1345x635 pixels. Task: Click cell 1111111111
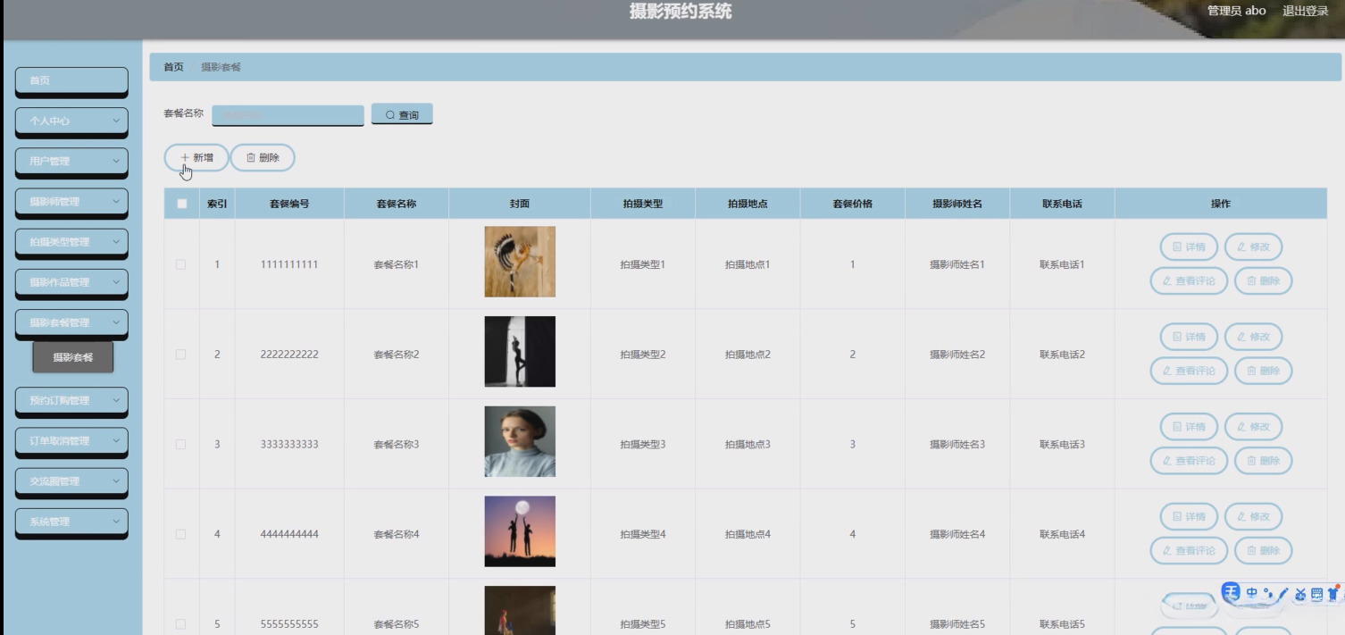coord(289,264)
